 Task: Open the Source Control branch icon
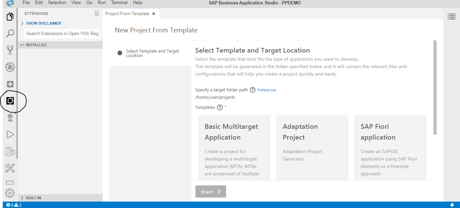pyautogui.click(x=10, y=50)
